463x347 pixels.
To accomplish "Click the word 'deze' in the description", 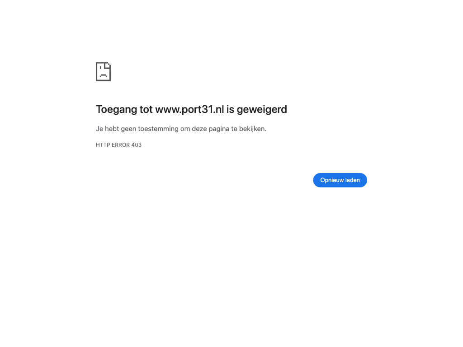I will tap(199, 129).
